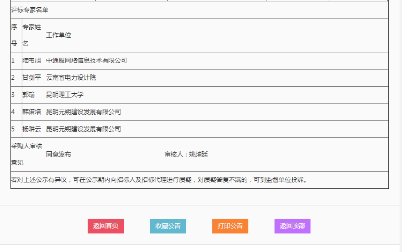The width and height of the screenshot is (402, 252).
Task: Select expert name 韩诺培 in row 4
Action: (32, 112)
